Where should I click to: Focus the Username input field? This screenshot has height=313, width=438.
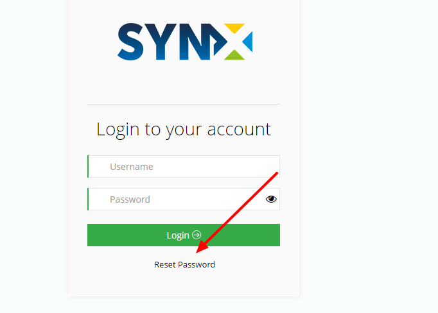pos(184,167)
